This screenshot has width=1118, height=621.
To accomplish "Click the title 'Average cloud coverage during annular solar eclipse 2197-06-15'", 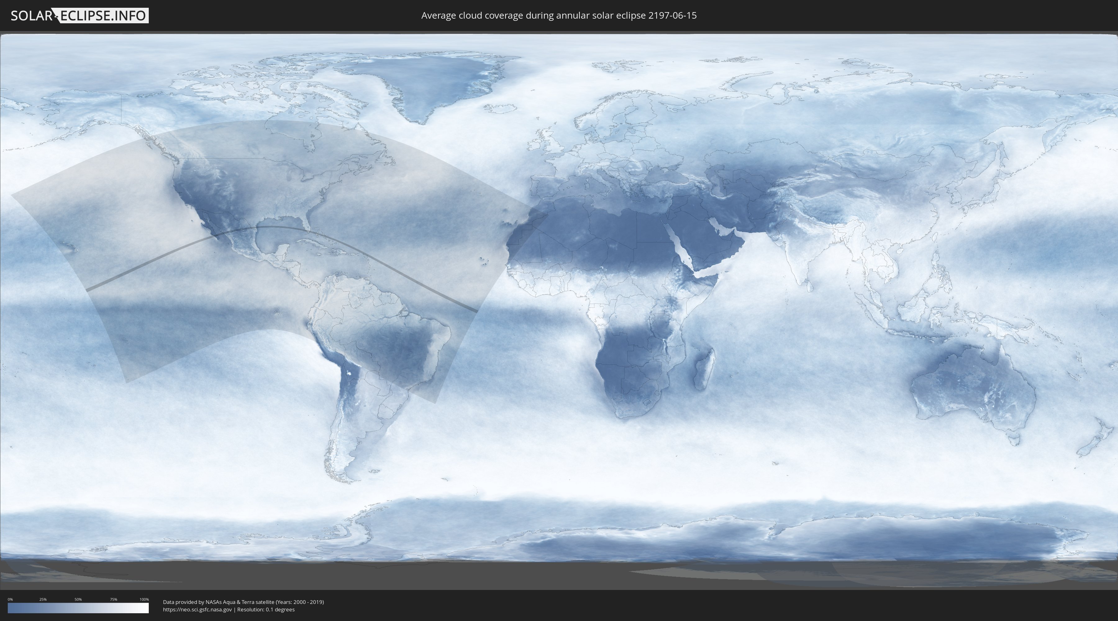I will pyautogui.click(x=559, y=16).
